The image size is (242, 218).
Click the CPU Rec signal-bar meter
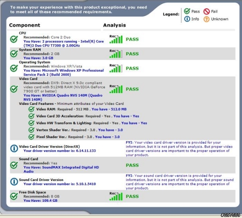(x=116, y=39)
